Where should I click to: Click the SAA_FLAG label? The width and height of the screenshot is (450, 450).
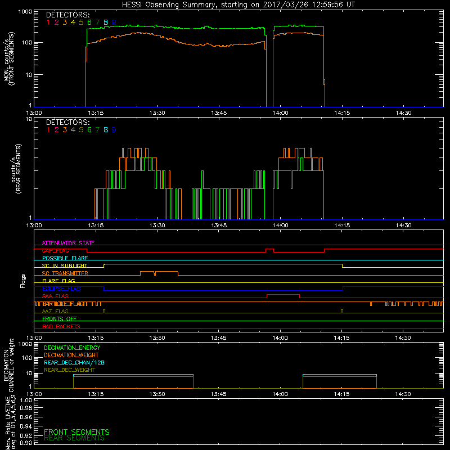(x=55, y=296)
